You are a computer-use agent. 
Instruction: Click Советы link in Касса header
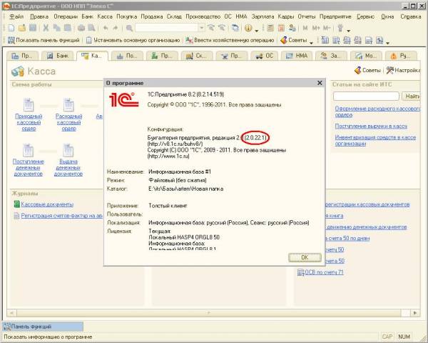tap(367, 70)
